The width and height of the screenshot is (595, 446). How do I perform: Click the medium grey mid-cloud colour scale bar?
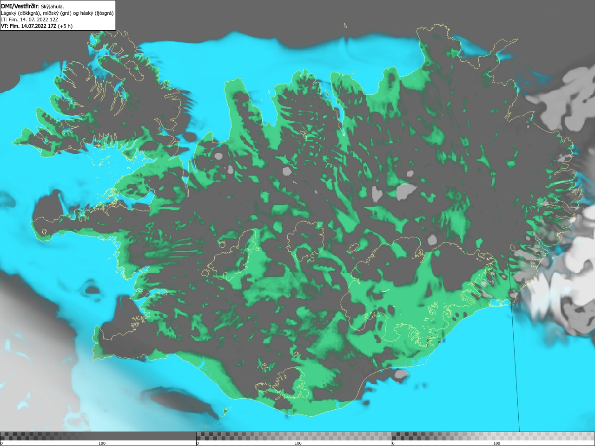click(294, 436)
